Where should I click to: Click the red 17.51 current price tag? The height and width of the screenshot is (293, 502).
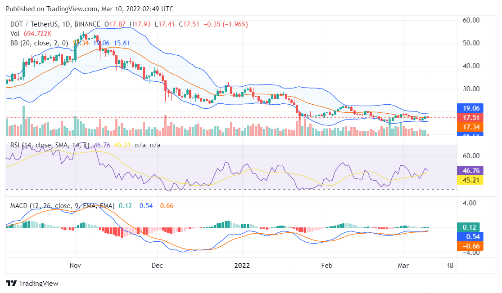470,118
